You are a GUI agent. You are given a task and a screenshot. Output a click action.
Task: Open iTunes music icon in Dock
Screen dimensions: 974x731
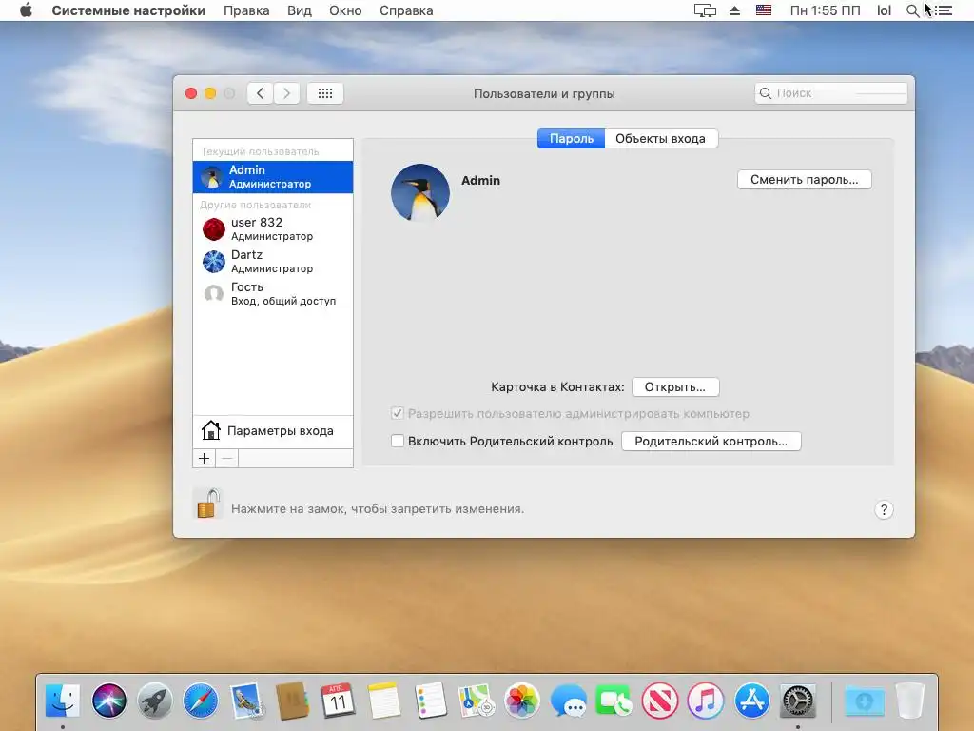[x=706, y=701]
